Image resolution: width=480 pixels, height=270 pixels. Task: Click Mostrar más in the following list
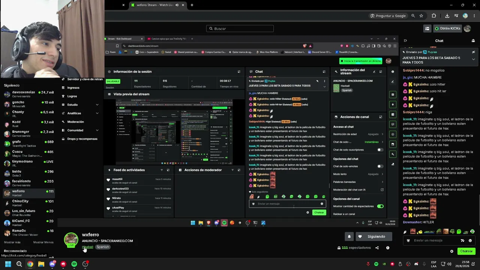tap(12, 242)
